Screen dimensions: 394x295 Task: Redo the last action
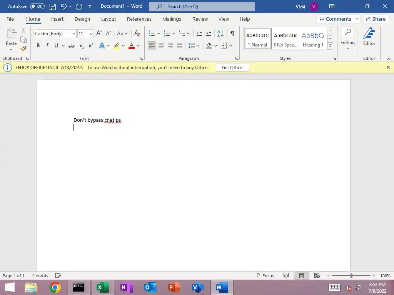coord(79,7)
